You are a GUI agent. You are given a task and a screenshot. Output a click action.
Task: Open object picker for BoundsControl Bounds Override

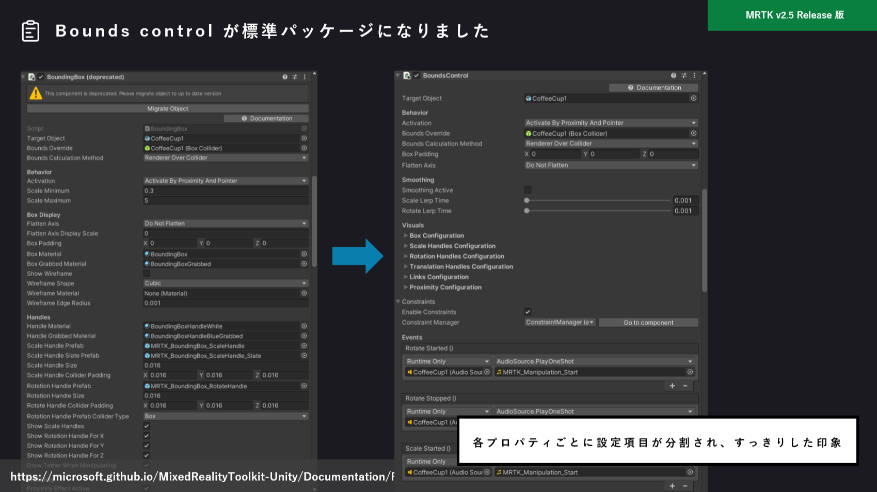point(694,133)
